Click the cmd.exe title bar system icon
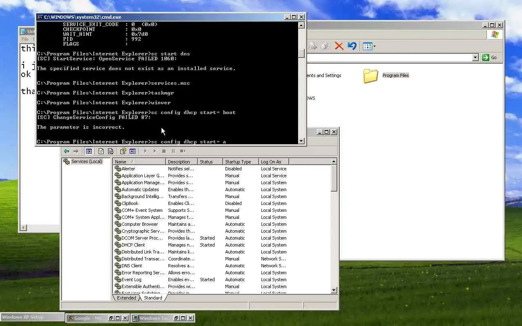 [40, 17]
